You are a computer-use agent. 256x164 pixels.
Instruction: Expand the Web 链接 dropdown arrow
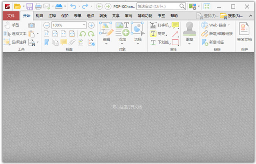tap(229, 25)
